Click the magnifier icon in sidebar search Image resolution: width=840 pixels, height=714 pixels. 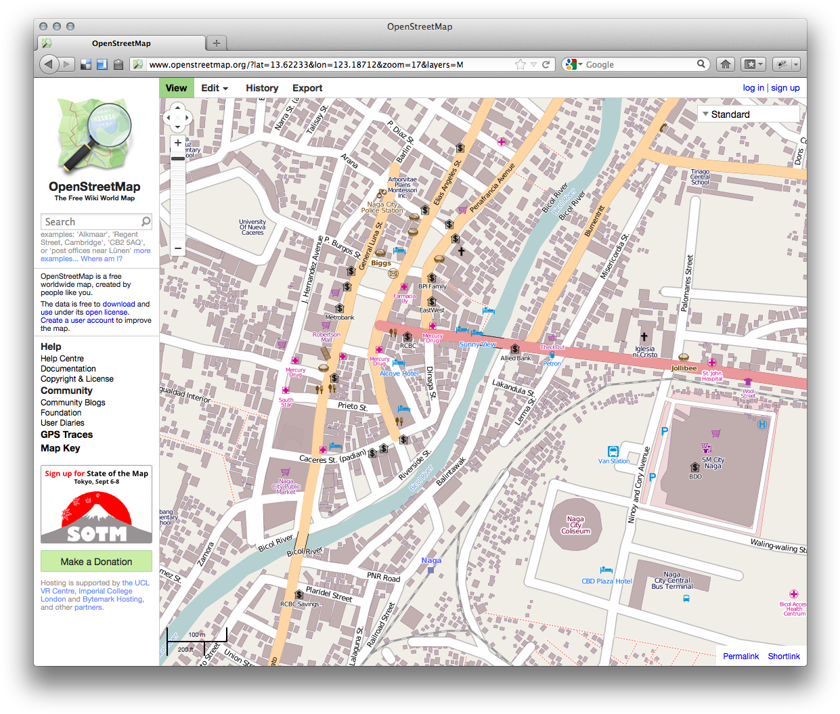click(x=146, y=221)
